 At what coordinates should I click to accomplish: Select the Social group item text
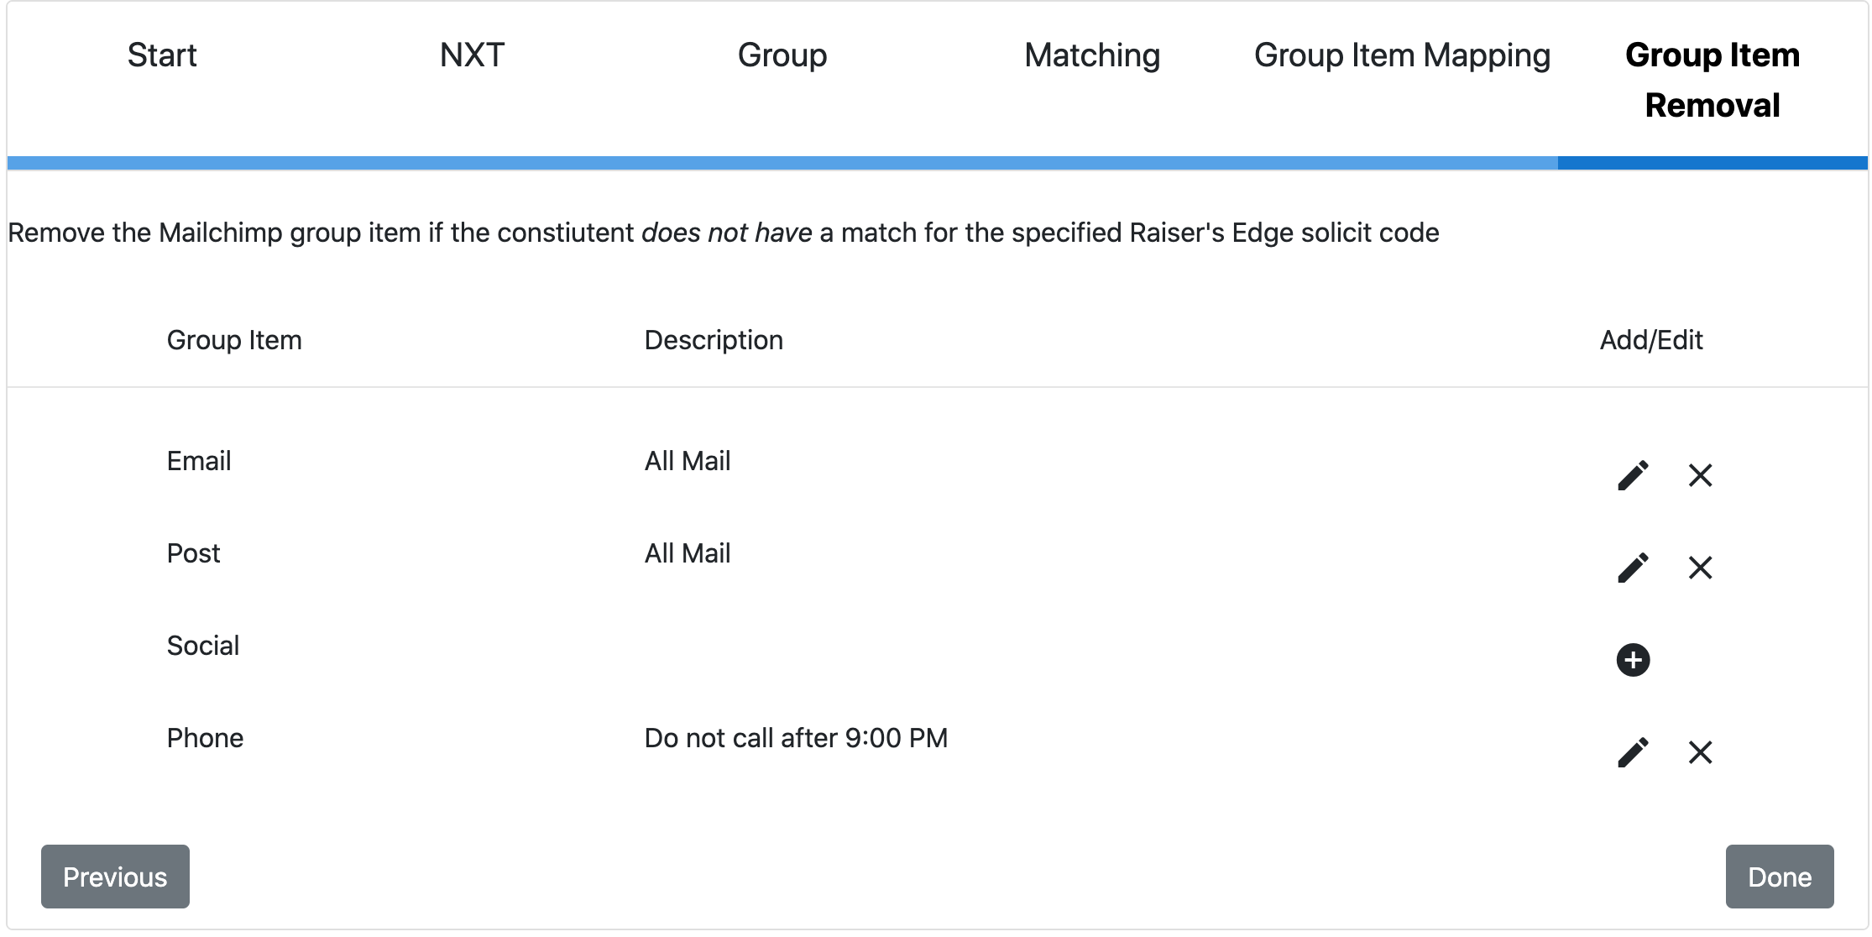pyautogui.click(x=203, y=646)
